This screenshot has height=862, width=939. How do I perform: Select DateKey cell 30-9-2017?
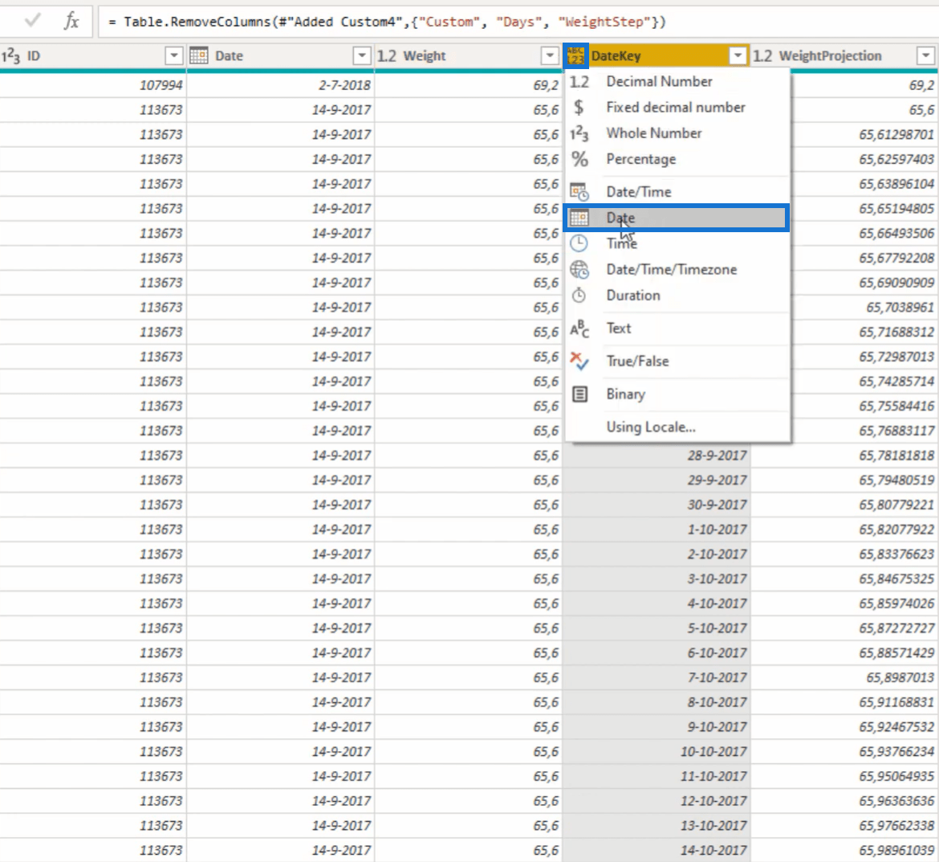656,505
